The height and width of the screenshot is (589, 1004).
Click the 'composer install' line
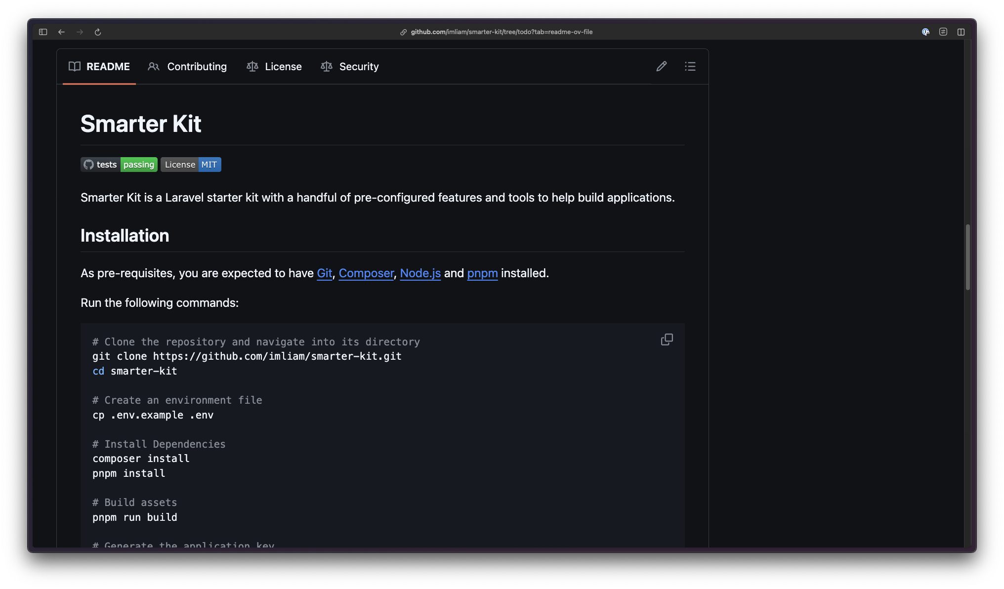point(141,459)
